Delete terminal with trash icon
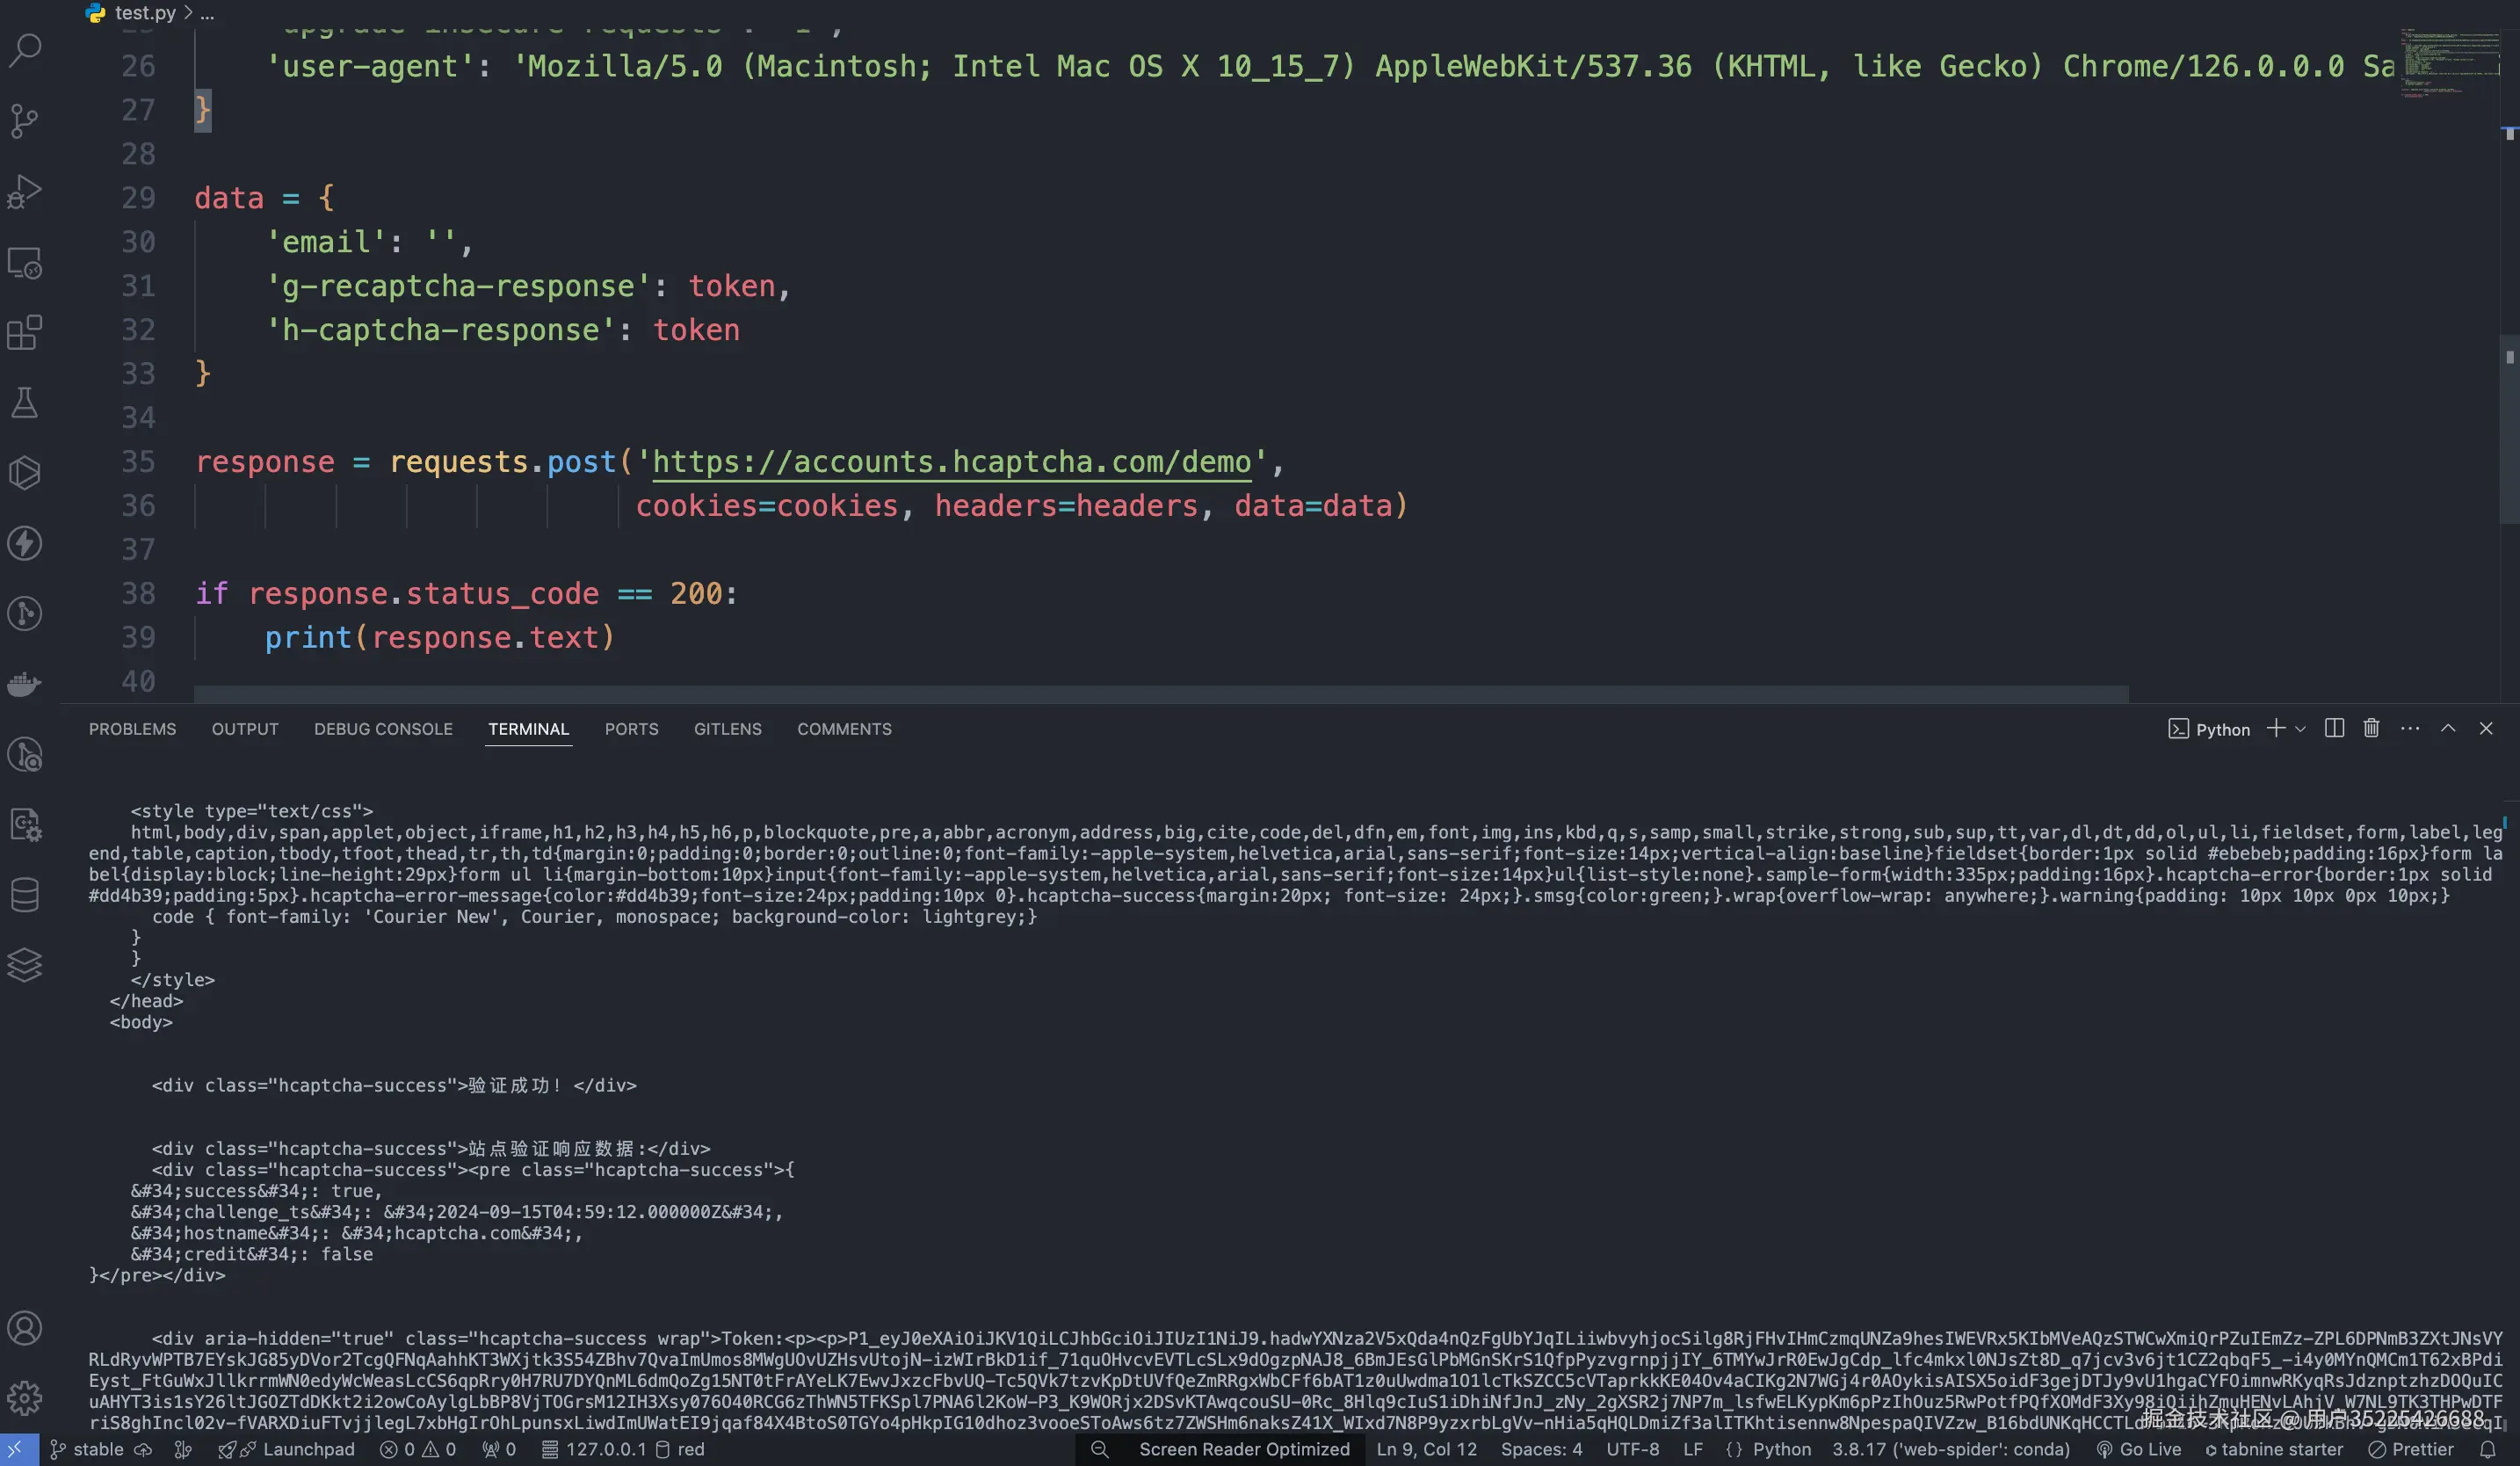 click(x=2371, y=729)
